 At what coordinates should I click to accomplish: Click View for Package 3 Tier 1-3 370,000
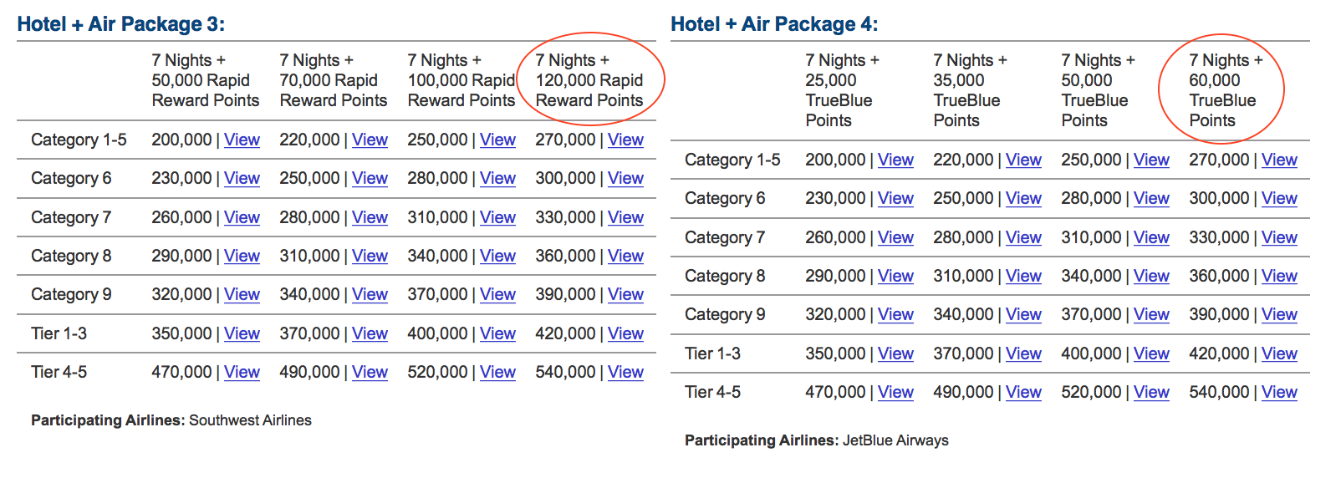click(370, 333)
